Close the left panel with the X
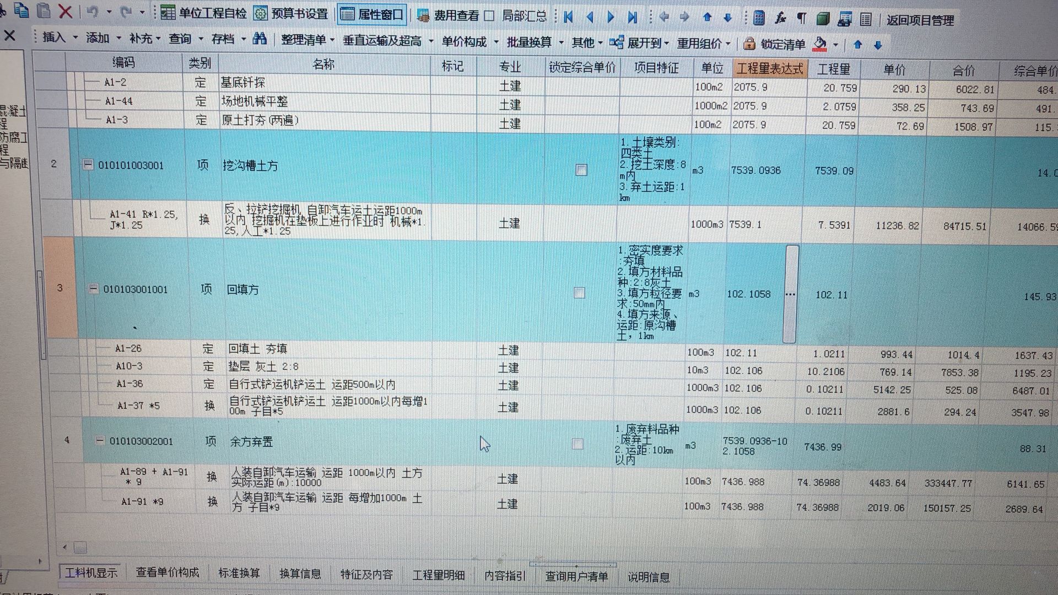 (9, 36)
